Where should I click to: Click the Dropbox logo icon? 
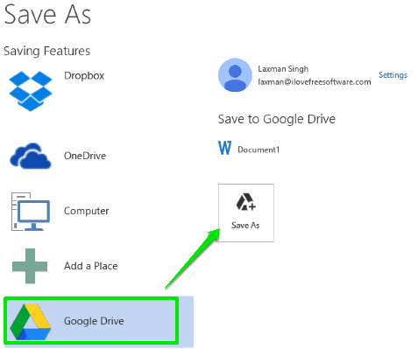pyautogui.click(x=31, y=91)
